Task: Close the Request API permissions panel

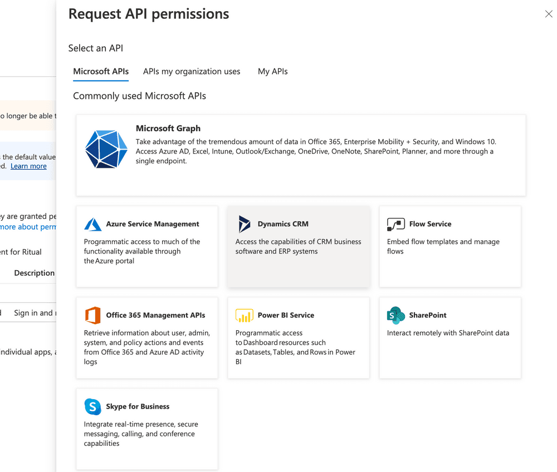Action: click(548, 14)
